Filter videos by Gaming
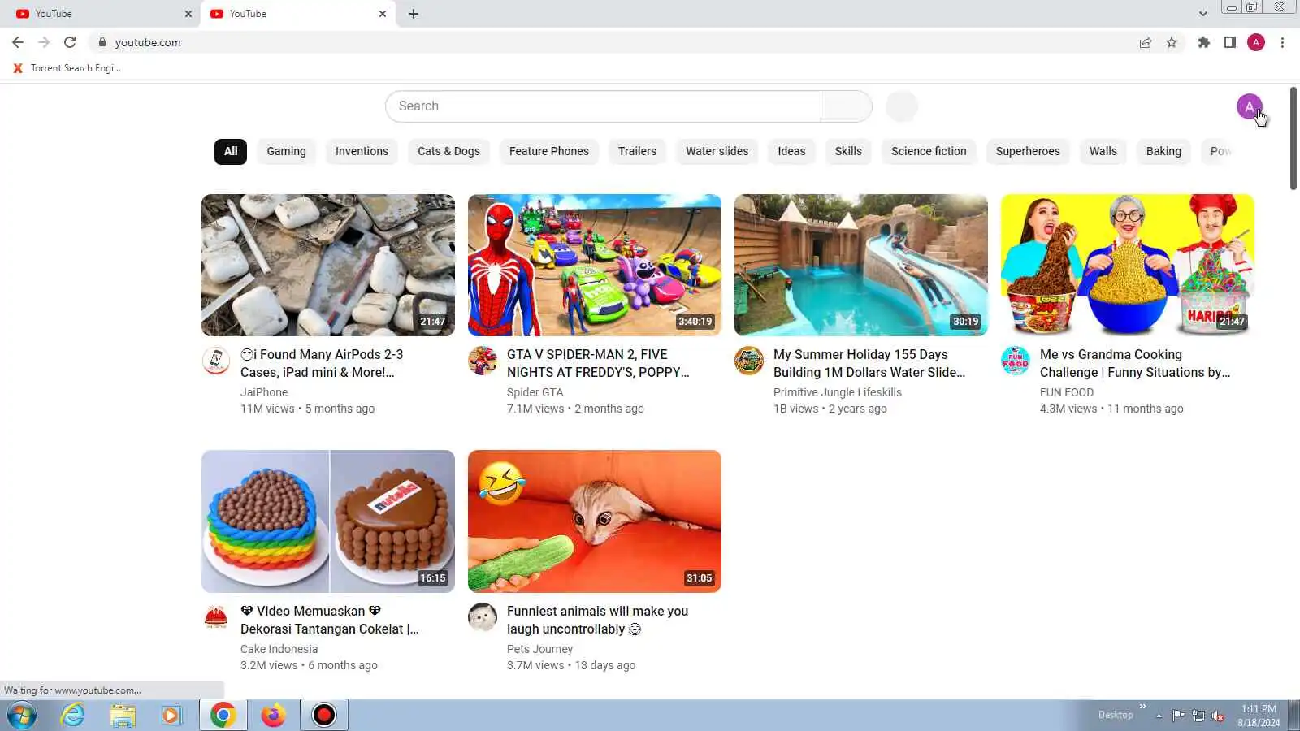The image size is (1300, 731). [x=286, y=151]
